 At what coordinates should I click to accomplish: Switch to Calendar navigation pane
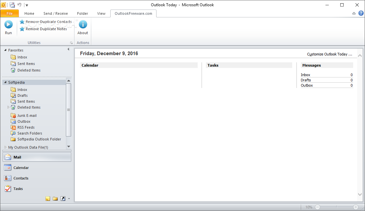tap(37, 168)
